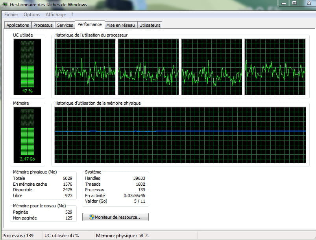Open the Options menu

[x=32, y=15]
